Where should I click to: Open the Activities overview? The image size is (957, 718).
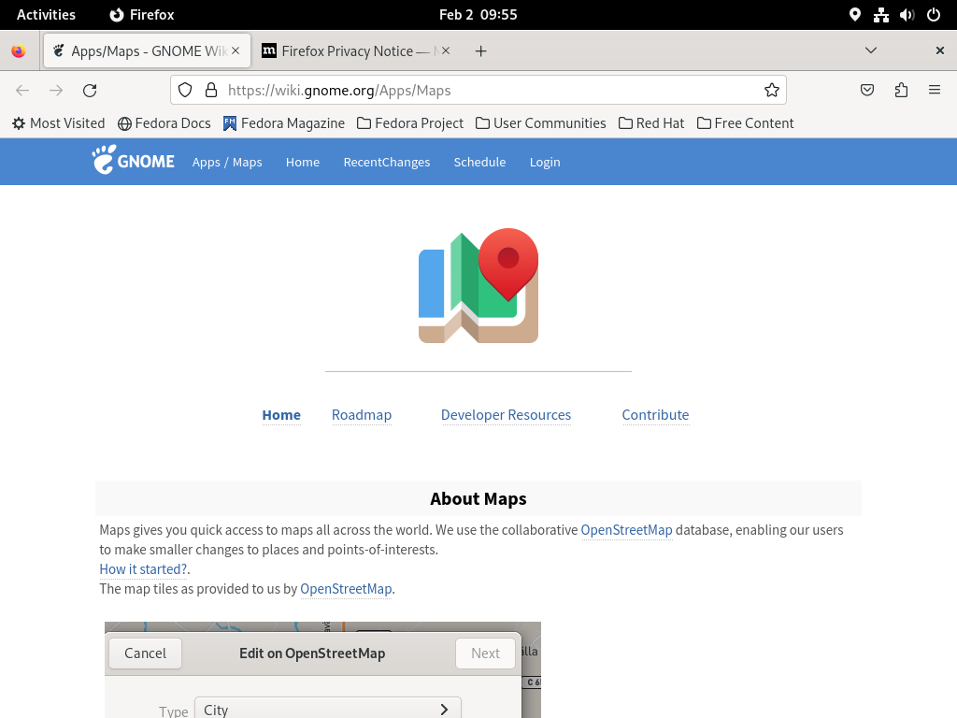point(46,15)
